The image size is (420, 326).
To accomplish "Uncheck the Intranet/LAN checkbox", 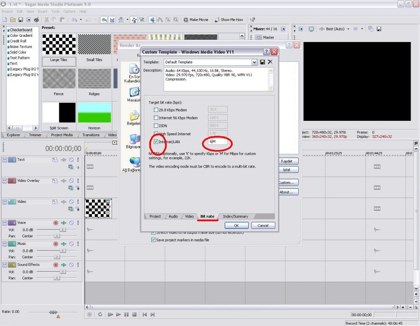I will click(156, 142).
